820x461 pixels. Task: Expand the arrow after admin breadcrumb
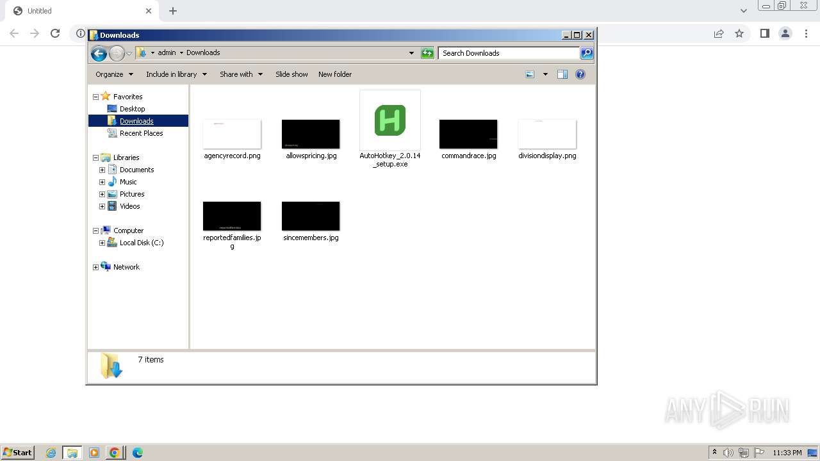[x=181, y=53]
